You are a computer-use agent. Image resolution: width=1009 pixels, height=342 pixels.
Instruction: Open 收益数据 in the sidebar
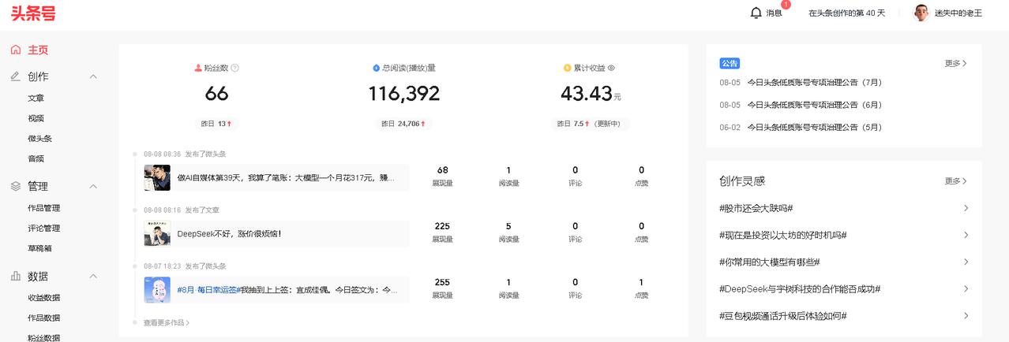(43, 298)
